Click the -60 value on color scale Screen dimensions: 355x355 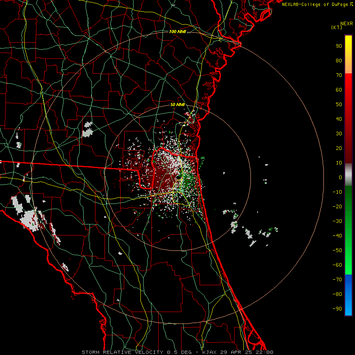337,265
